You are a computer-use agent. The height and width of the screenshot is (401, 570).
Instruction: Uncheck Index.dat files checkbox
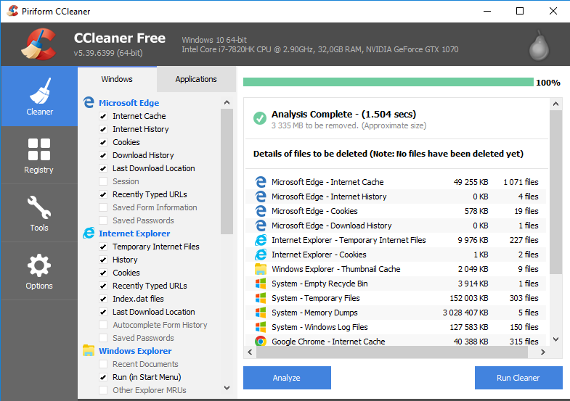pyautogui.click(x=103, y=299)
